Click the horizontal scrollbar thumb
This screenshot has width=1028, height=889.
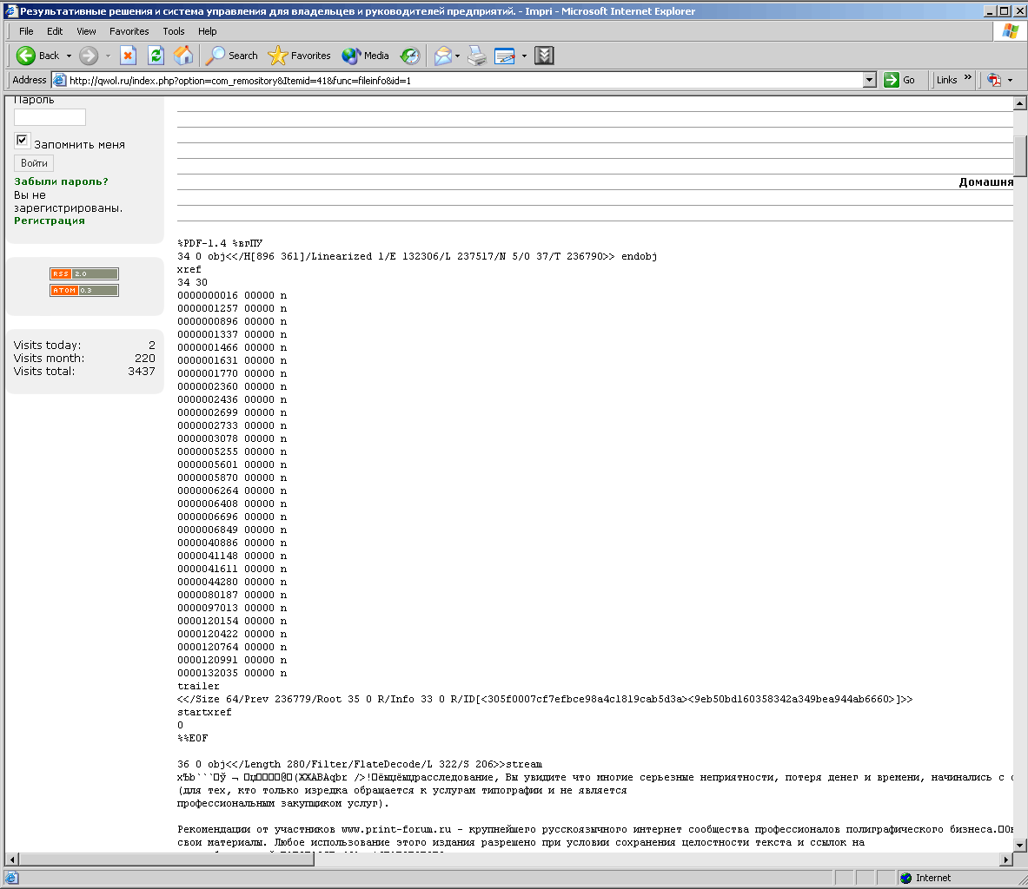pos(167,859)
